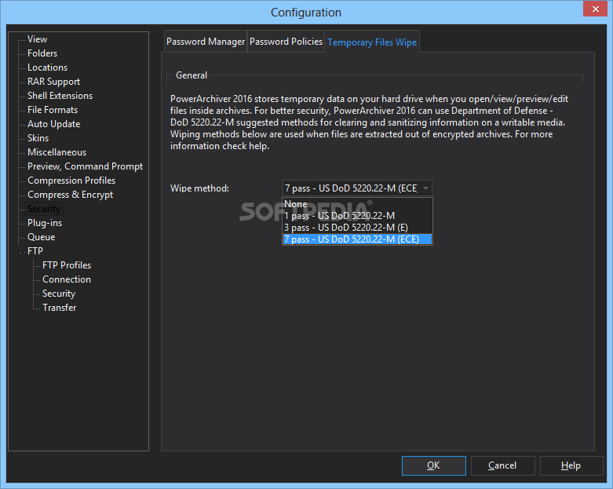Collapse the FTP tree branch
The height and width of the screenshot is (489, 613).
[x=19, y=252]
